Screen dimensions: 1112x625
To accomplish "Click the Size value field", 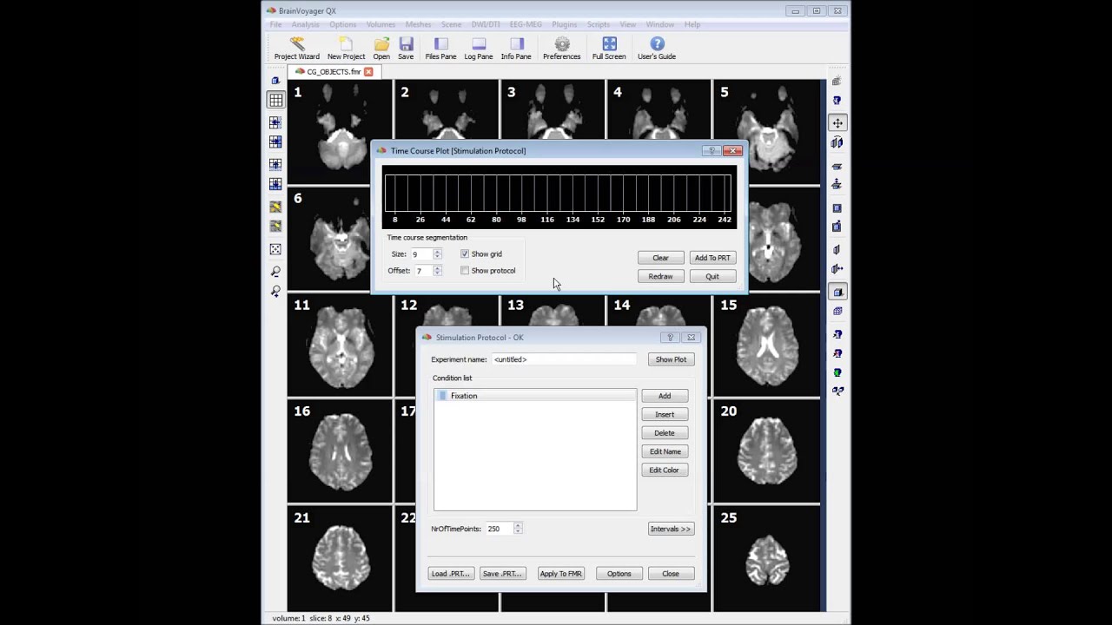I will [x=420, y=254].
